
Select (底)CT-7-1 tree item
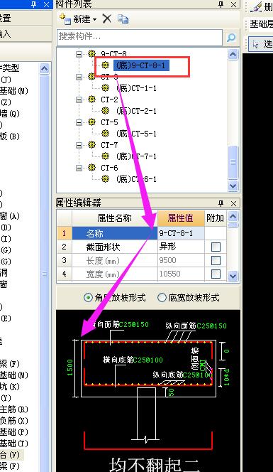tap(136, 156)
